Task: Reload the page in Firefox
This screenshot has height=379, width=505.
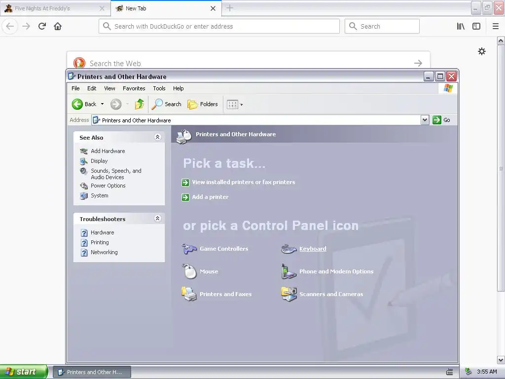Action: point(42,26)
